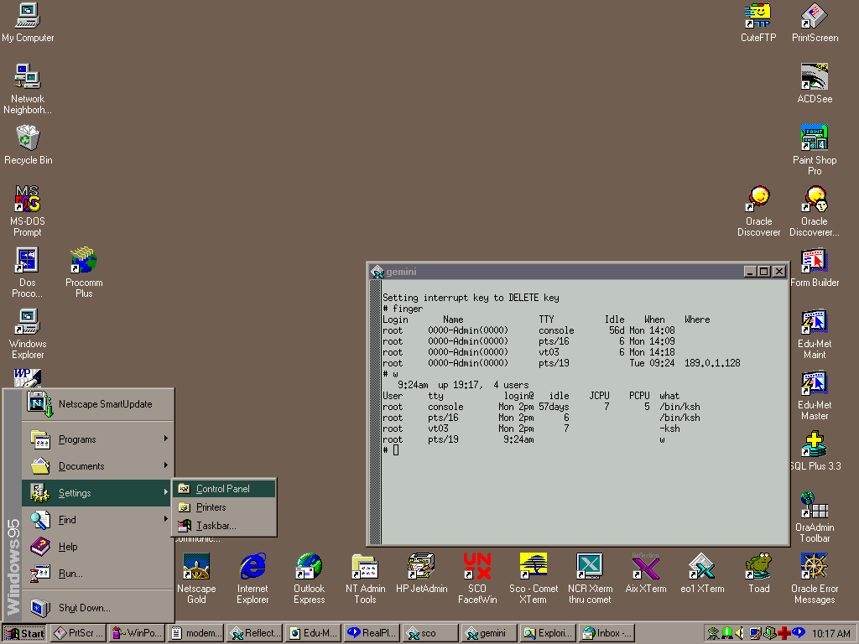Click the Start button
The height and width of the screenshot is (644, 859).
pyautogui.click(x=24, y=634)
